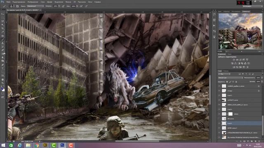Select the Pen tool

[x=2, y=65]
